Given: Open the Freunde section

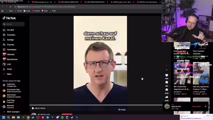Looking at the screenshot, I should (x=10, y=45).
